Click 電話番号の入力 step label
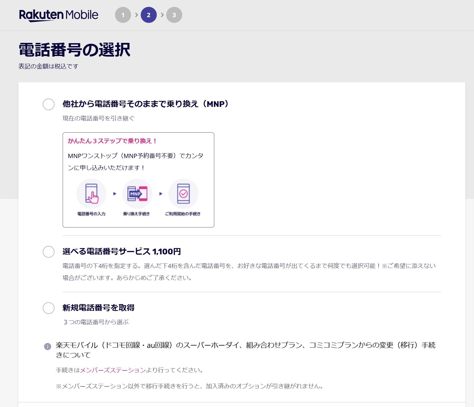Viewport: 474px width, 407px height. (x=92, y=214)
